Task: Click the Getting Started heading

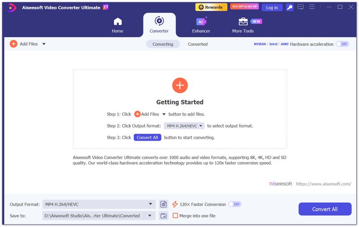Action: tap(180, 102)
